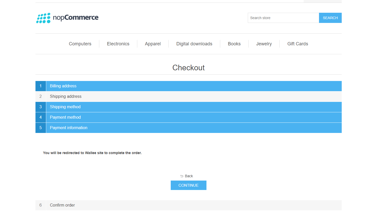Open the Books category
This screenshot has height=218, width=380.
pos(234,44)
